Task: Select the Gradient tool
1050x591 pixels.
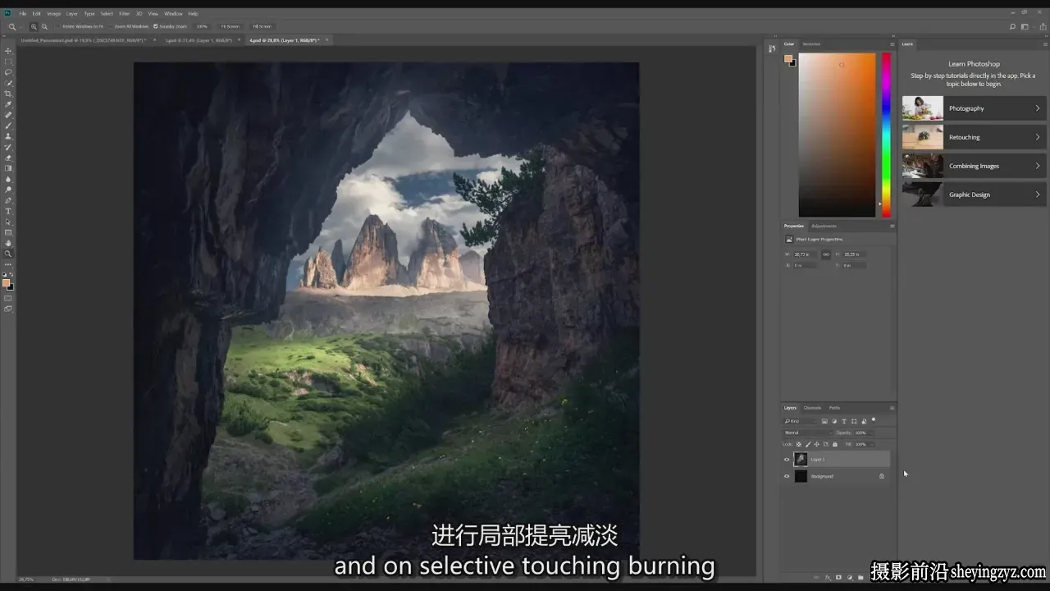Action: (8, 168)
